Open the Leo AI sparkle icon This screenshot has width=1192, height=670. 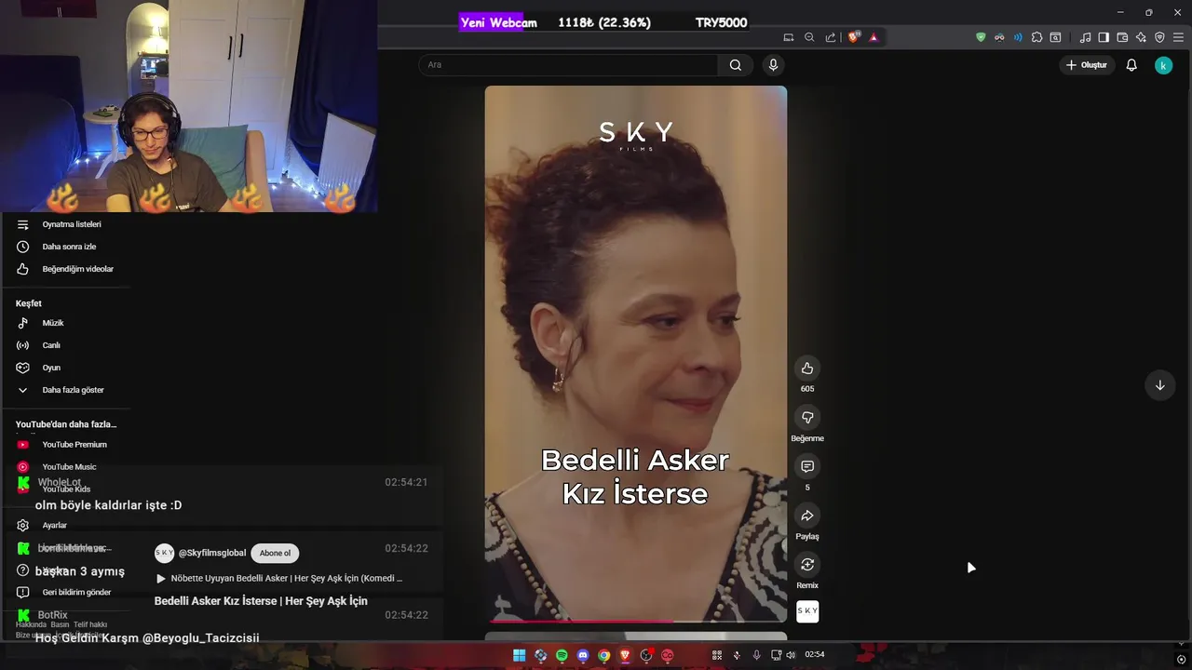(x=1141, y=37)
